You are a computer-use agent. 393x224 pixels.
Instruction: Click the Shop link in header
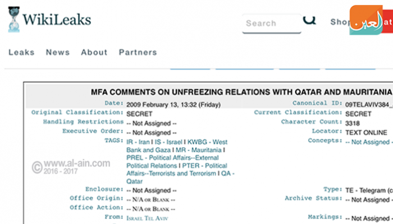(339, 22)
